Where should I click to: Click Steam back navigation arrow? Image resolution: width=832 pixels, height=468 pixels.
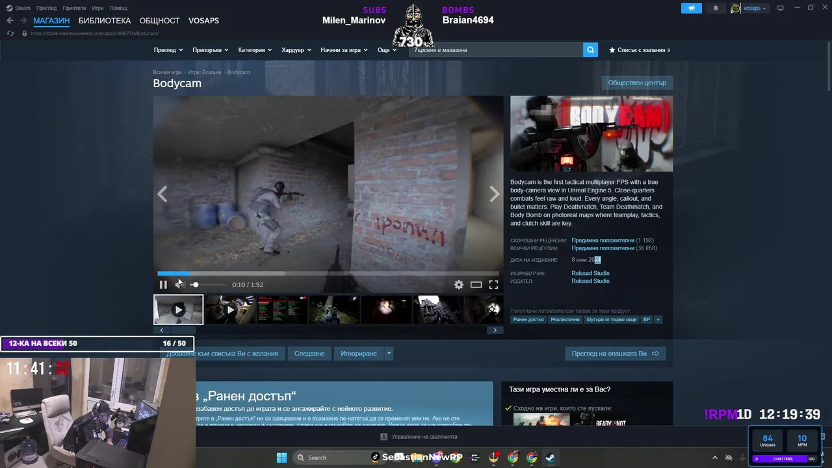point(10,21)
